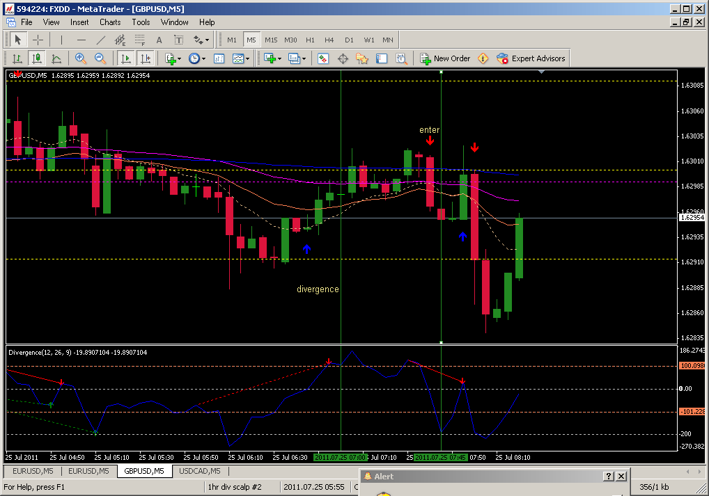Set timeframe to D1
709x496 pixels.
(349, 40)
